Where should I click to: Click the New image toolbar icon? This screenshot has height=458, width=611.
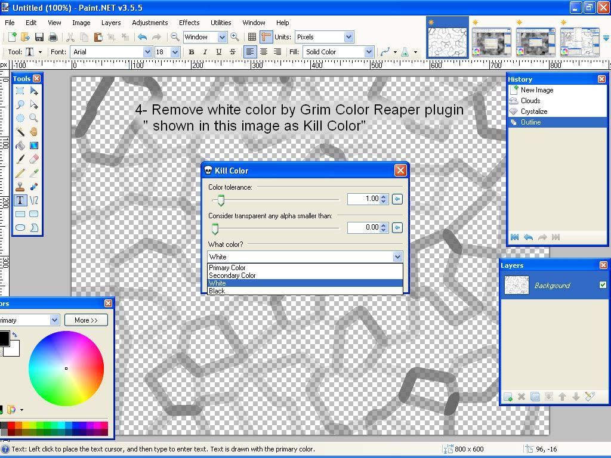[12, 37]
